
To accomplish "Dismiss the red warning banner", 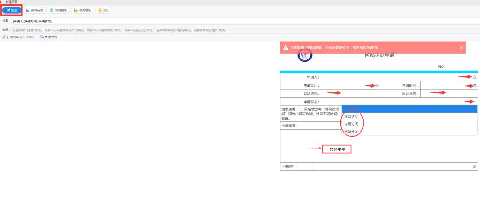I will coord(461,48).
